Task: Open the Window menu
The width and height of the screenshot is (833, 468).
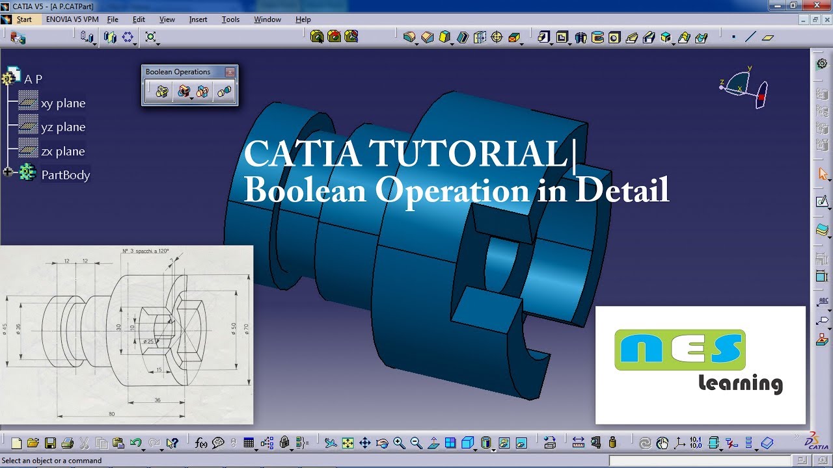Action: click(x=267, y=19)
